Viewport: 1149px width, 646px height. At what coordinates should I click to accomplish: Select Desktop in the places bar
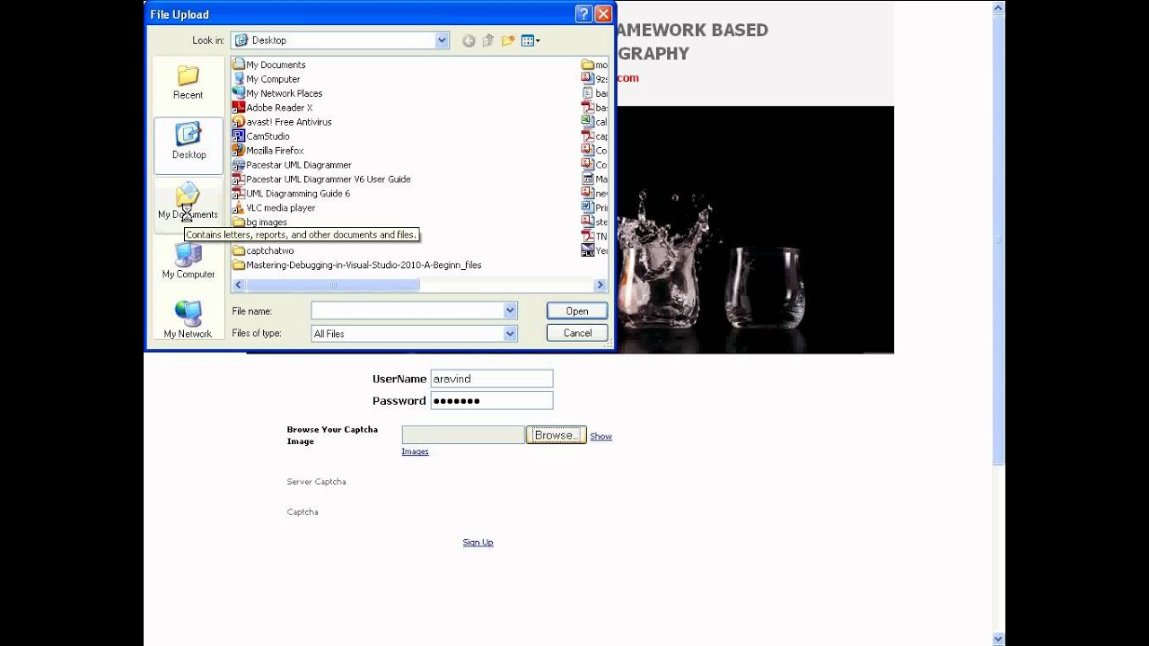pyautogui.click(x=188, y=144)
